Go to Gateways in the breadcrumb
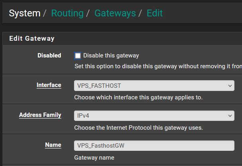 115,13
